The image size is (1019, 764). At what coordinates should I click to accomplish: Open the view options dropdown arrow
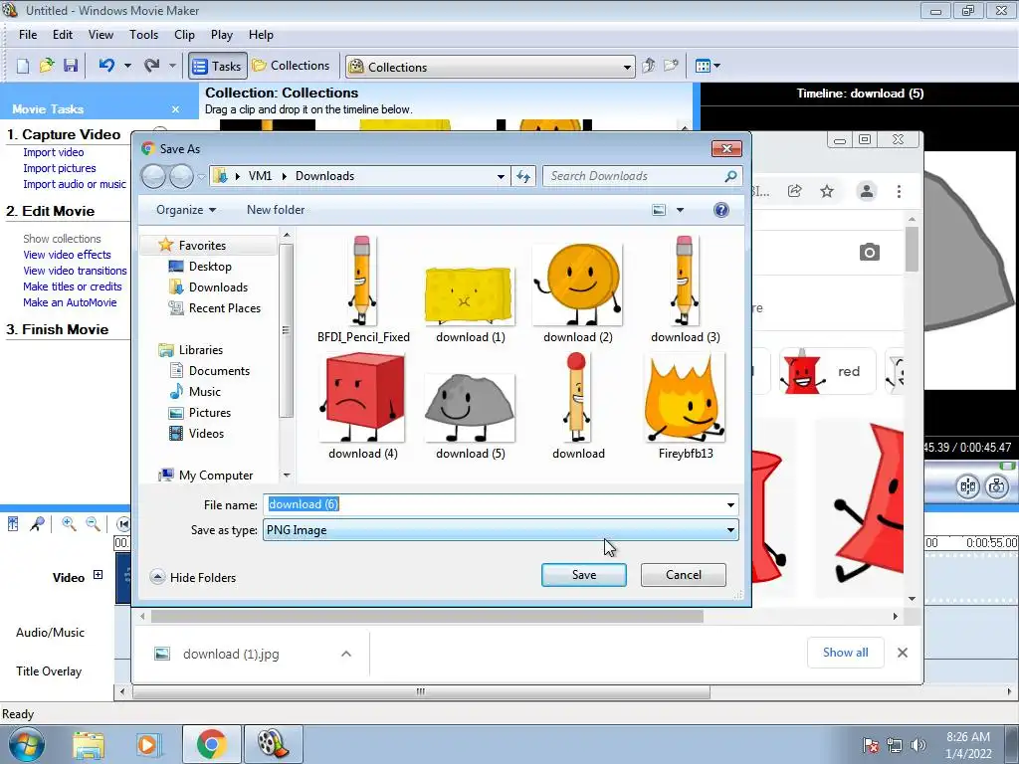(680, 210)
